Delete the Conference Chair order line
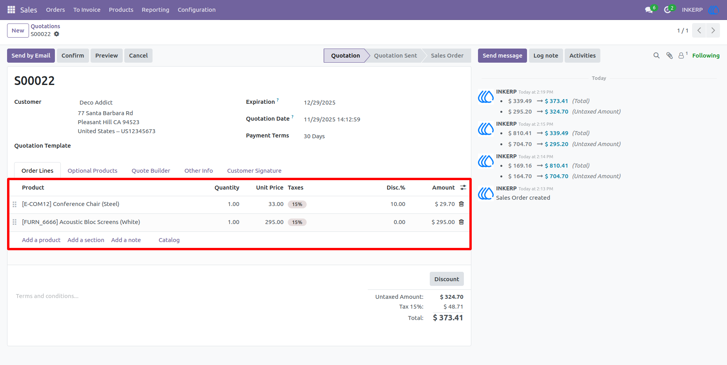 (462, 204)
